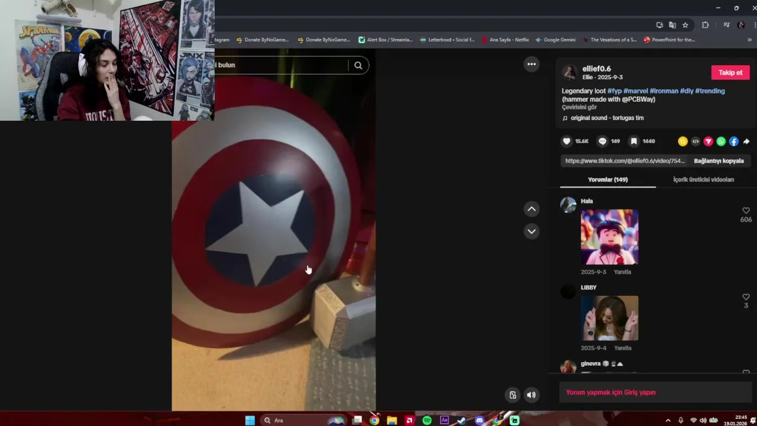Screen dimensions: 757x426
Task: Open the three-dot more options menu
Action: (x=532, y=64)
